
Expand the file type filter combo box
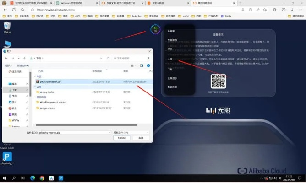coord(131,132)
